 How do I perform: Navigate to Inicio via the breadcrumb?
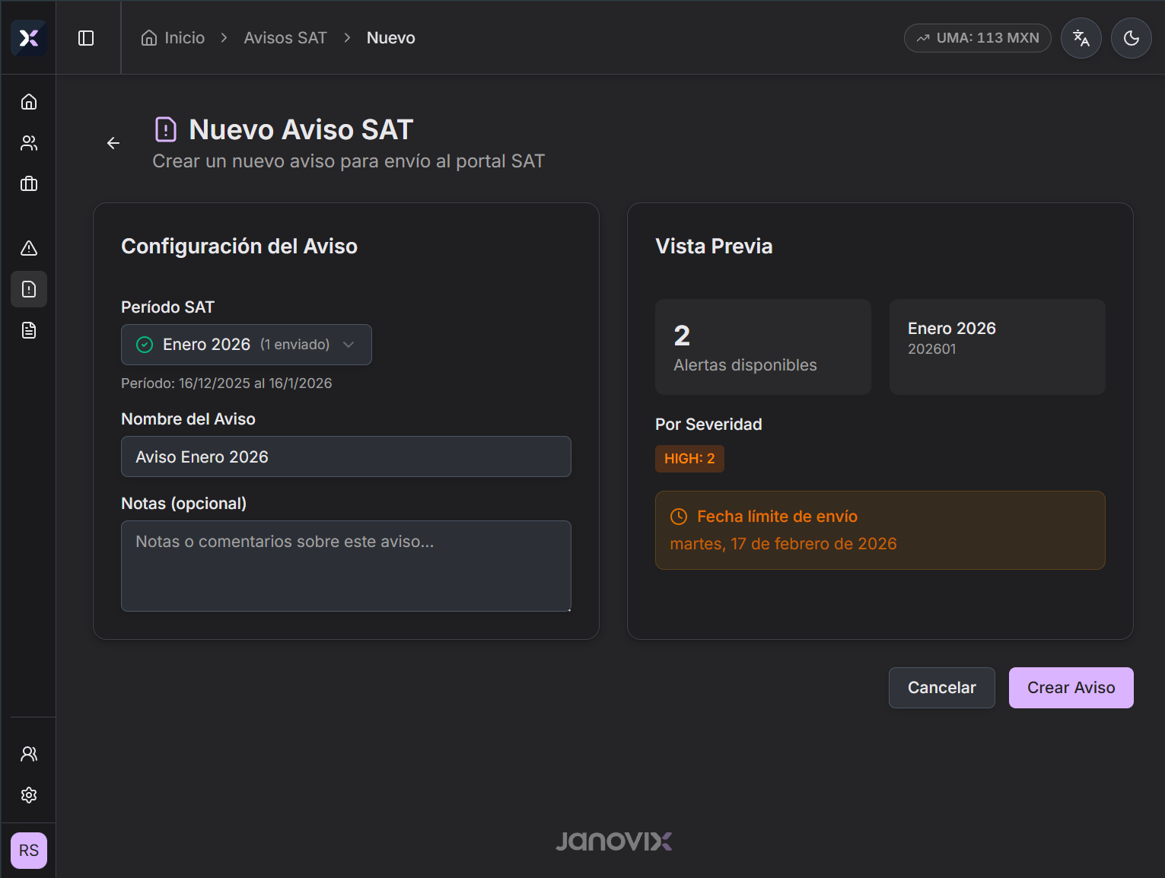pos(173,37)
